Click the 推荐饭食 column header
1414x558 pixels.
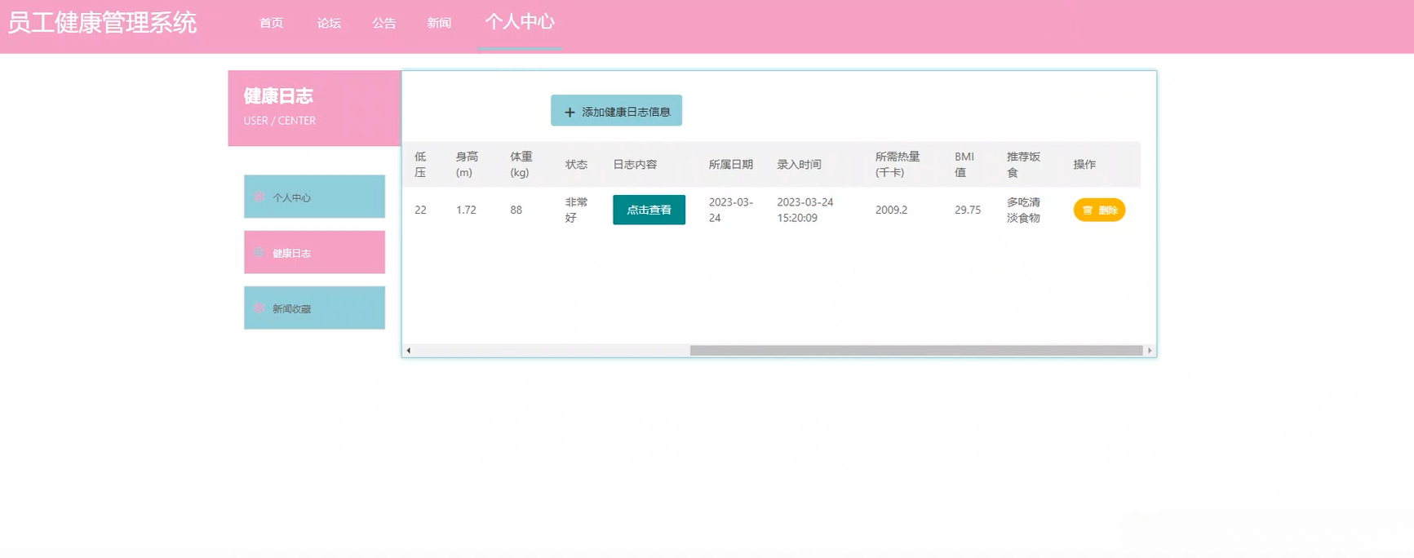1023,164
